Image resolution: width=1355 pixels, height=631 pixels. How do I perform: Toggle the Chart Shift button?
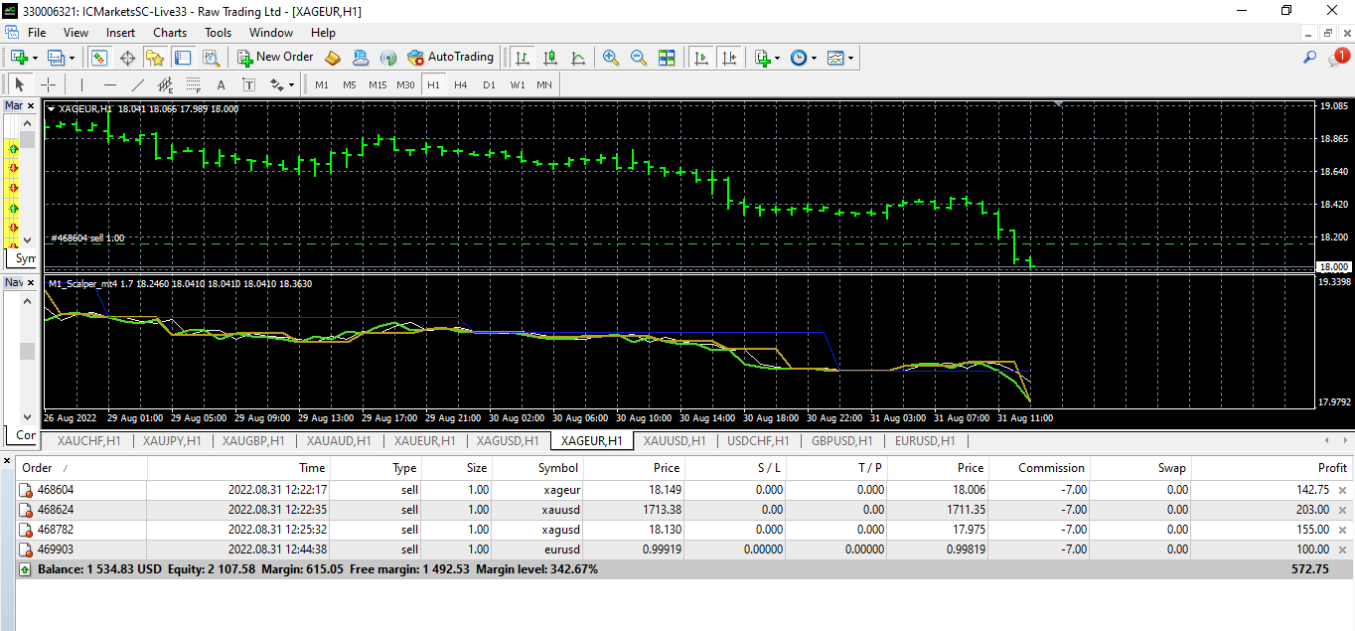[730, 58]
